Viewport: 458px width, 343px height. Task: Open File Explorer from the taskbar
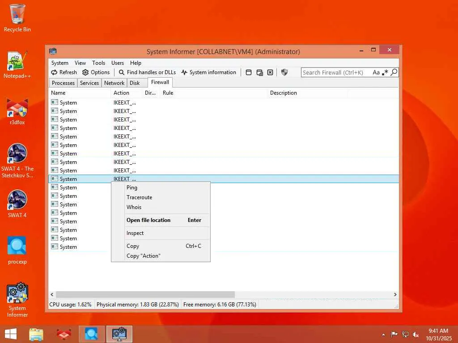36,334
